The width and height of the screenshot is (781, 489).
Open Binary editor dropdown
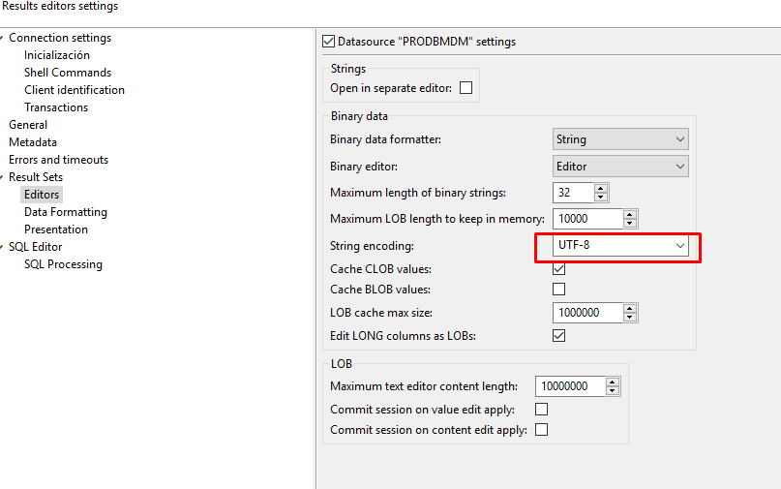(x=620, y=167)
